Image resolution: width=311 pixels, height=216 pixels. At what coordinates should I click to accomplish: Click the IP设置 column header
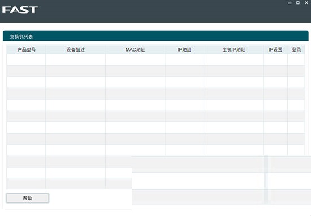[275, 50]
